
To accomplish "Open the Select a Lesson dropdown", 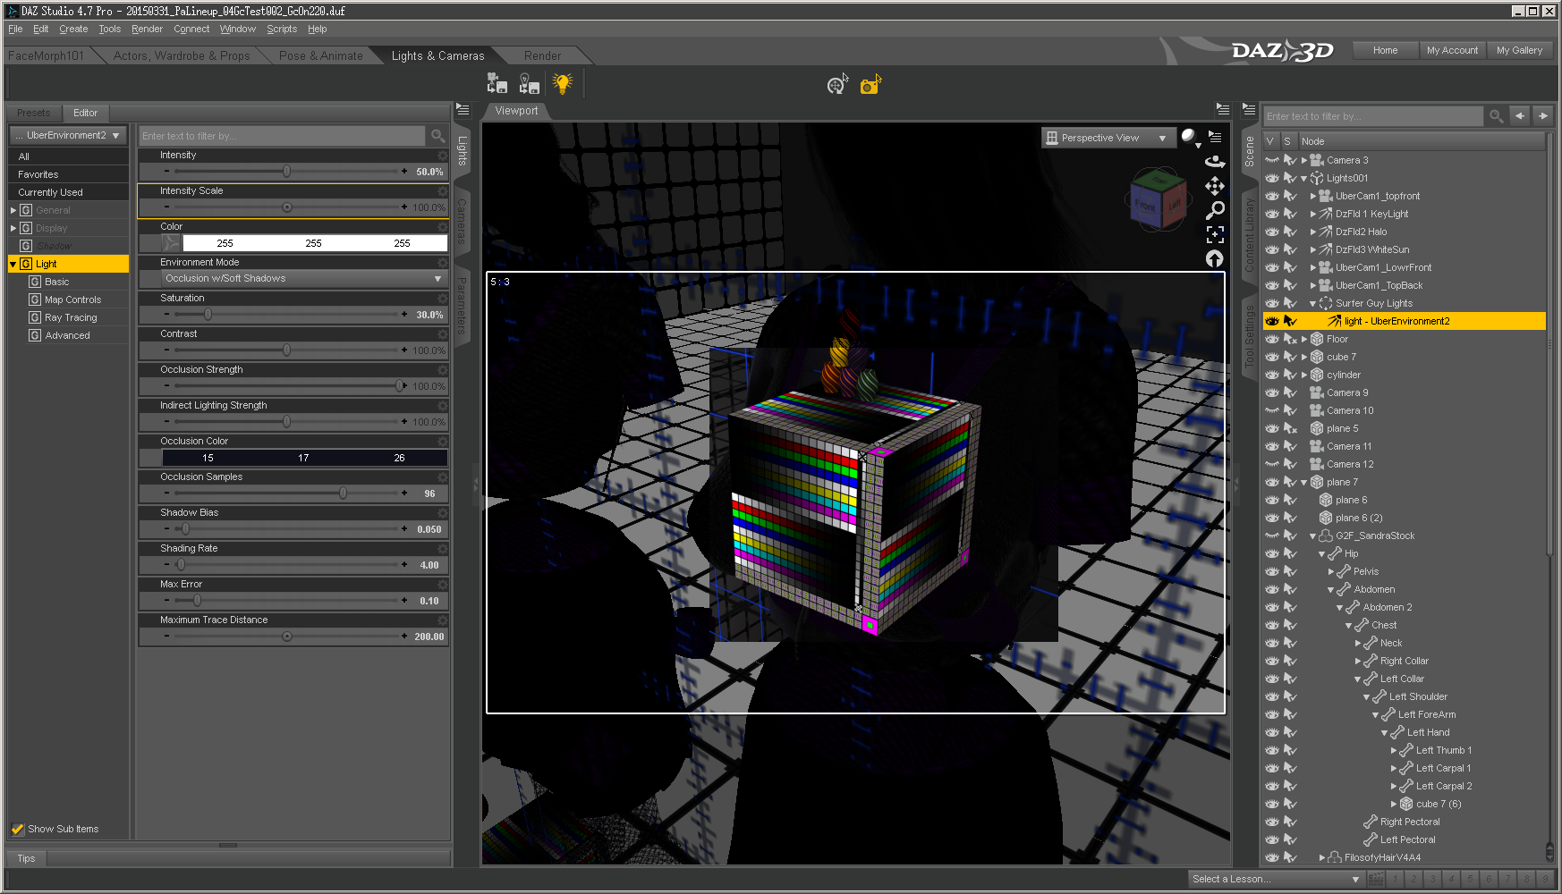I will coord(1277,879).
